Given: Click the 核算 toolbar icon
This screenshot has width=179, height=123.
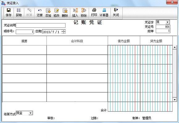Looking at the screenshot, I should tap(29, 13).
